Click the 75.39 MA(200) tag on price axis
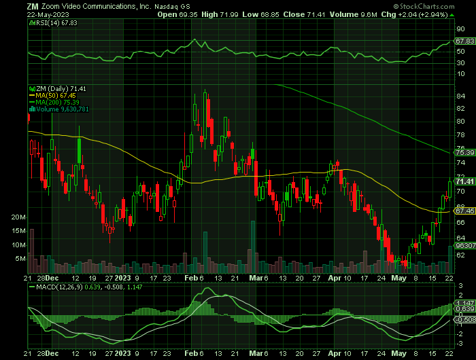This screenshot has height=360, width=476. [x=464, y=153]
